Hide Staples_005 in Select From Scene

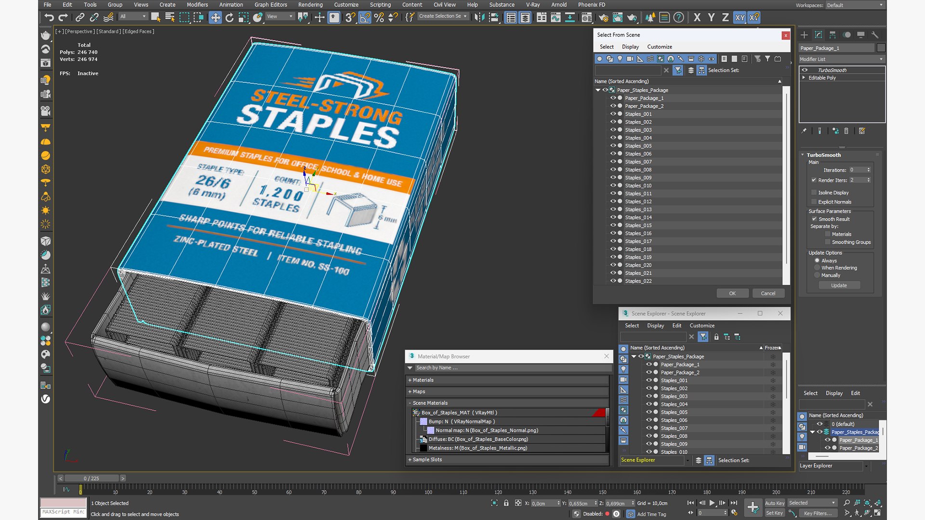point(613,145)
